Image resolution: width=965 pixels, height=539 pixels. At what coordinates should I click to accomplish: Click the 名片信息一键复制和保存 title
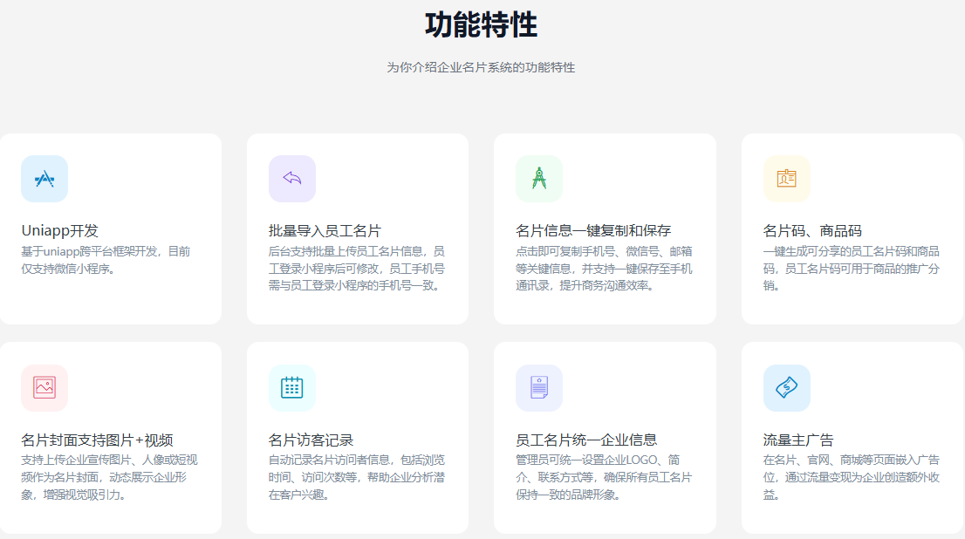[x=593, y=231]
